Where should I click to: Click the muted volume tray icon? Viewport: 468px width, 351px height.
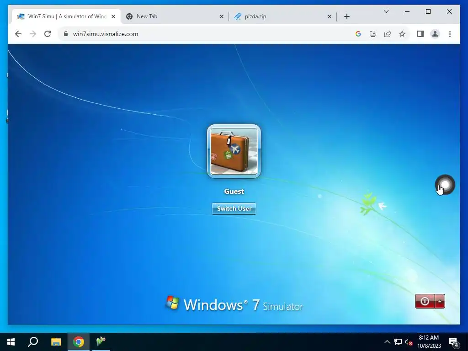(x=409, y=342)
